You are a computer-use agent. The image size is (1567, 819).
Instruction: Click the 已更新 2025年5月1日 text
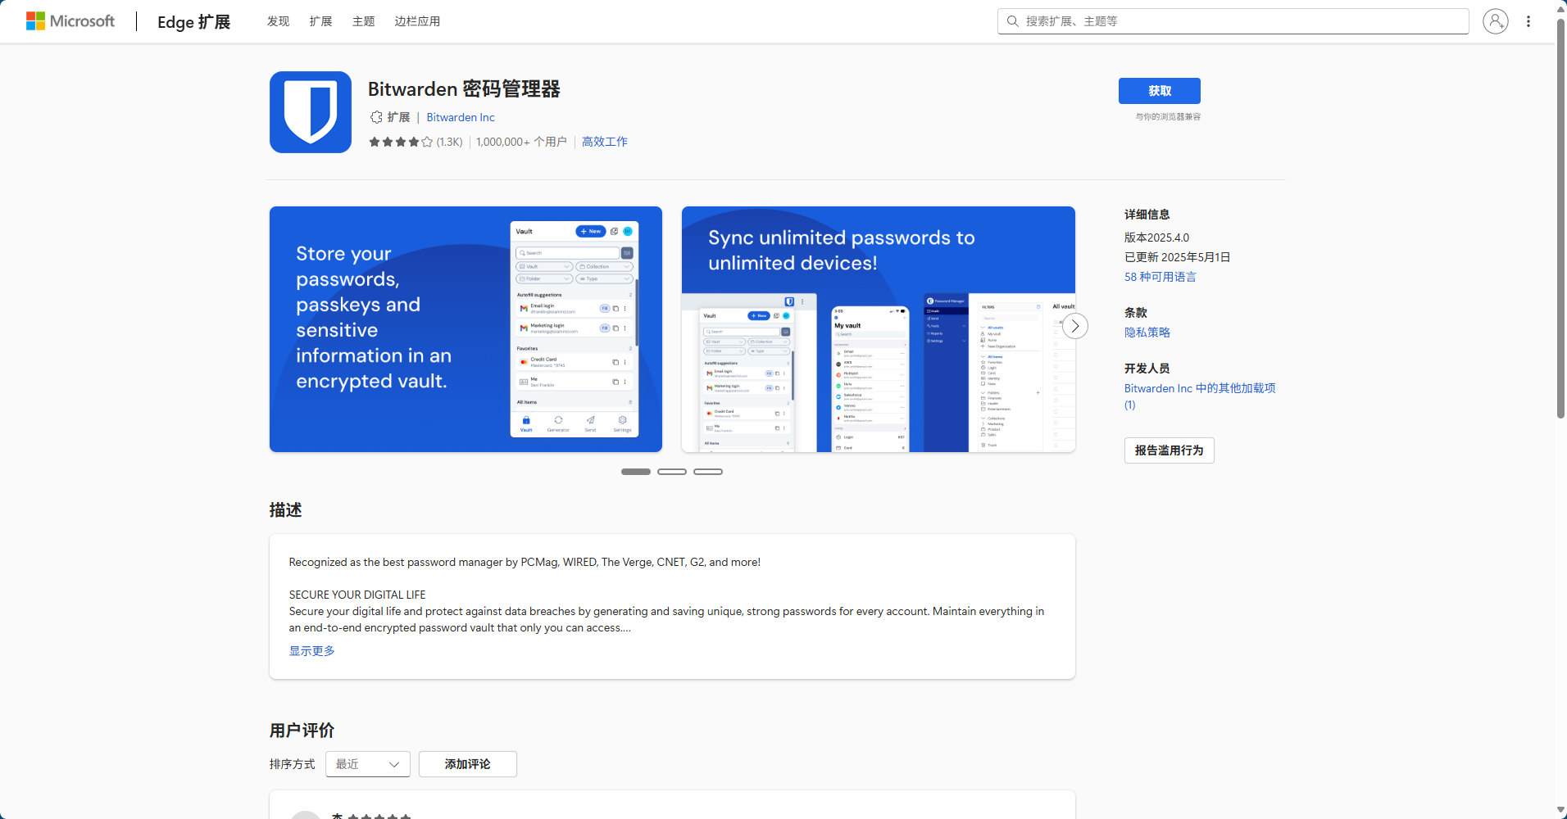click(1177, 257)
